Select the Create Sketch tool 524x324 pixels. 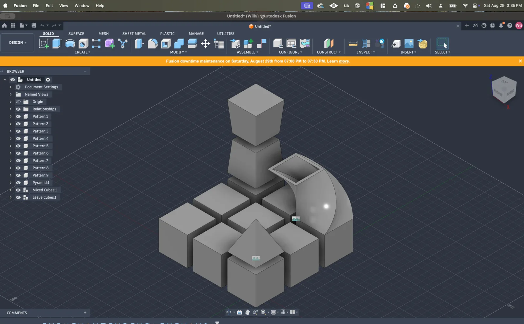pyautogui.click(x=44, y=43)
